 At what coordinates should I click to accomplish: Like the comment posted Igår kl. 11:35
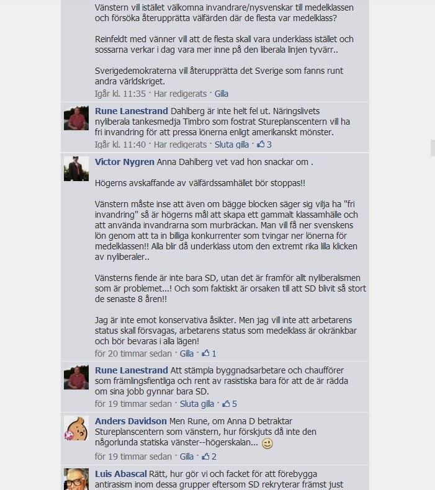click(221, 94)
